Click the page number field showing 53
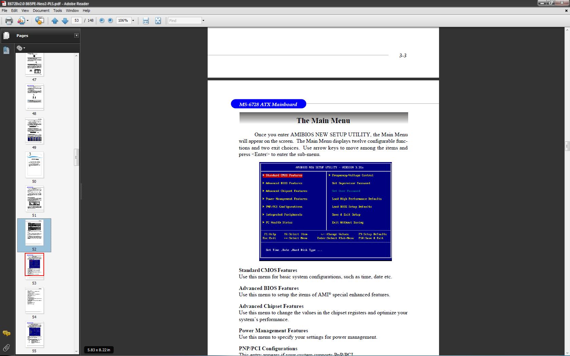Image resolution: width=570 pixels, height=356 pixels. pos(77,21)
